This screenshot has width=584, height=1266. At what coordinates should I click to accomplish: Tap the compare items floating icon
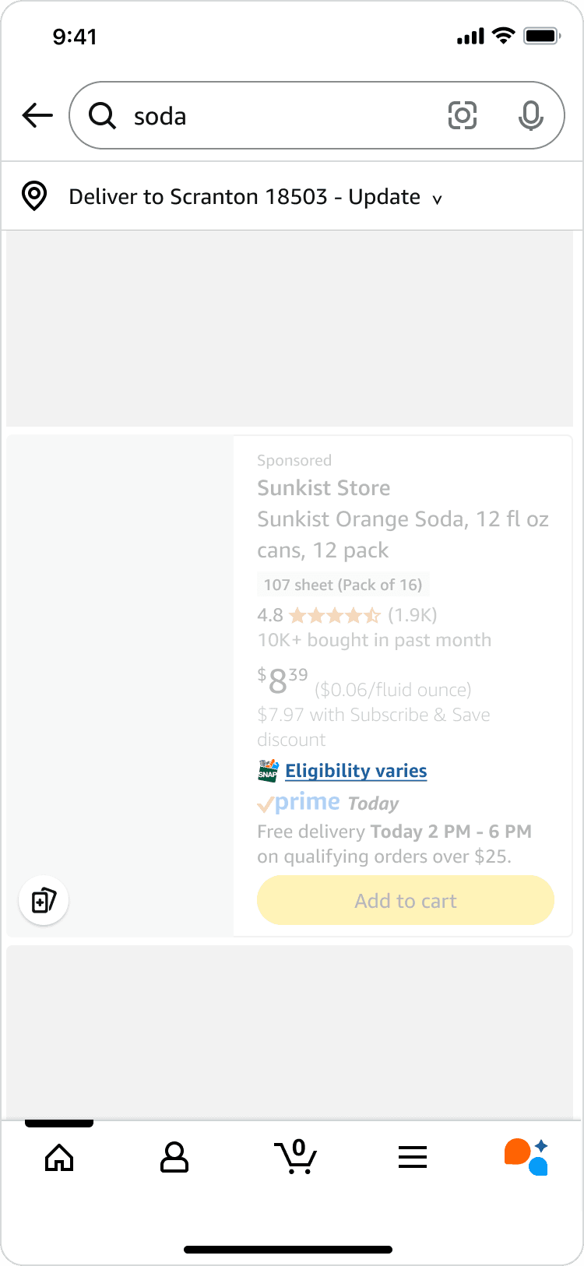(44, 901)
